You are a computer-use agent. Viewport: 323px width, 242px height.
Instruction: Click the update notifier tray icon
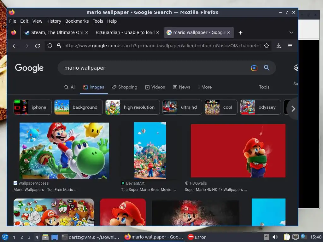[x=304, y=237]
